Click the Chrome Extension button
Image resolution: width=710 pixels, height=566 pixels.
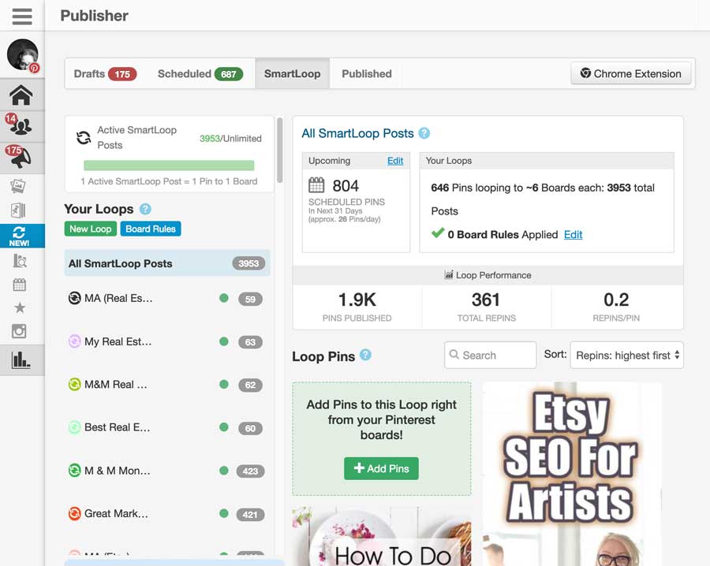click(631, 73)
